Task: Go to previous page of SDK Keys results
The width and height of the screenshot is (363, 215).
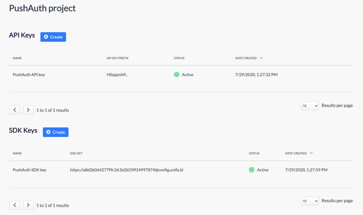Action: (15, 205)
